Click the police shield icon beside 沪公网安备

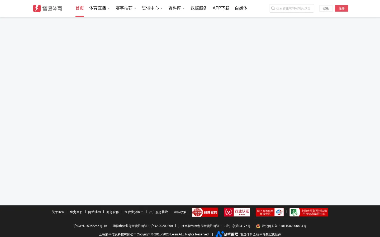pyautogui.click(x=258, y=226)
